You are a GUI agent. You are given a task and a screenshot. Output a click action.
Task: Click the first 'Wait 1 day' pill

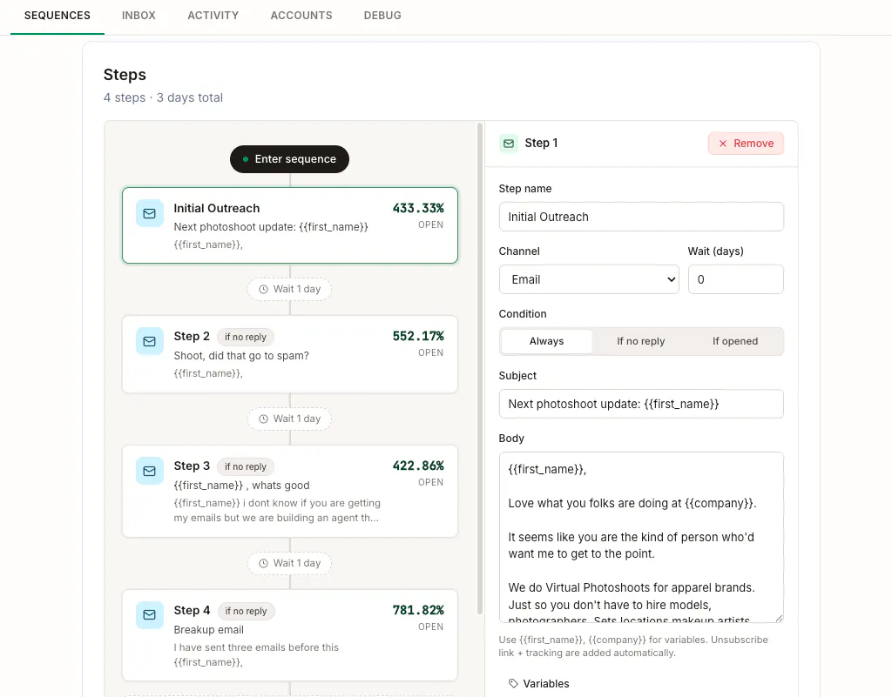[289, 289]
